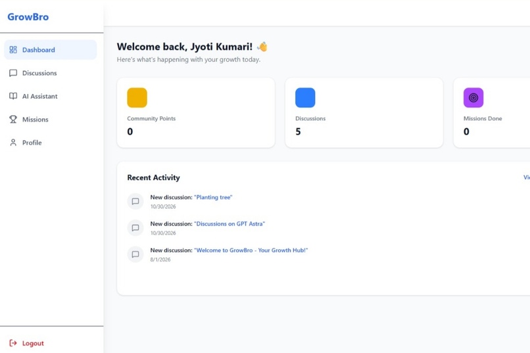Click the date under Discussions on GPT Astra
The image size is (530, 353).
point(163,233)
